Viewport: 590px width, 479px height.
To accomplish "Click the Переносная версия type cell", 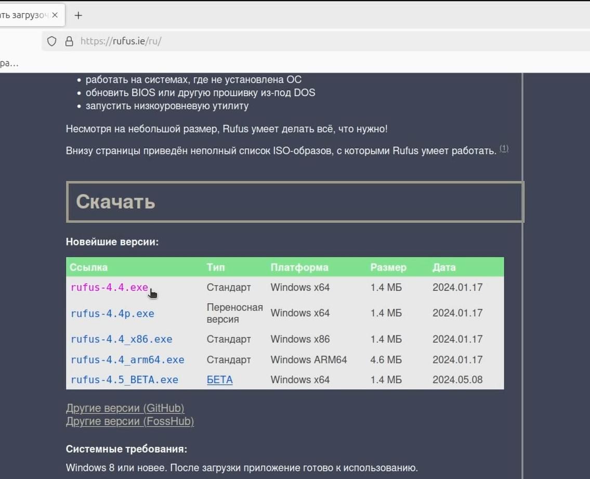I will tap(235, 313).
